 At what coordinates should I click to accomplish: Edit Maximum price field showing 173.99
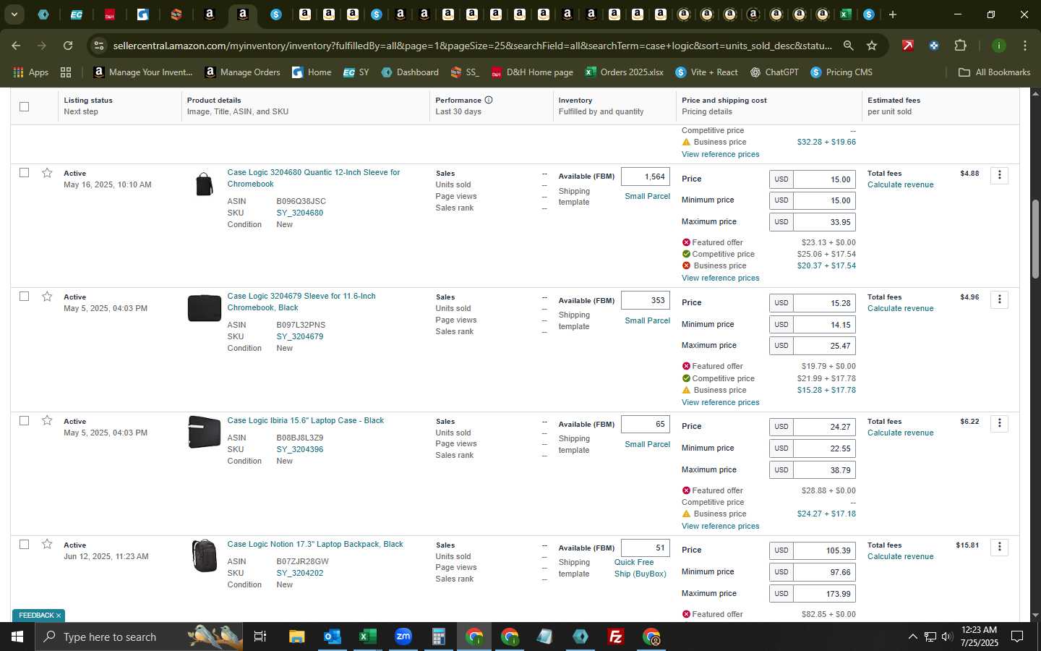point(824,594)
